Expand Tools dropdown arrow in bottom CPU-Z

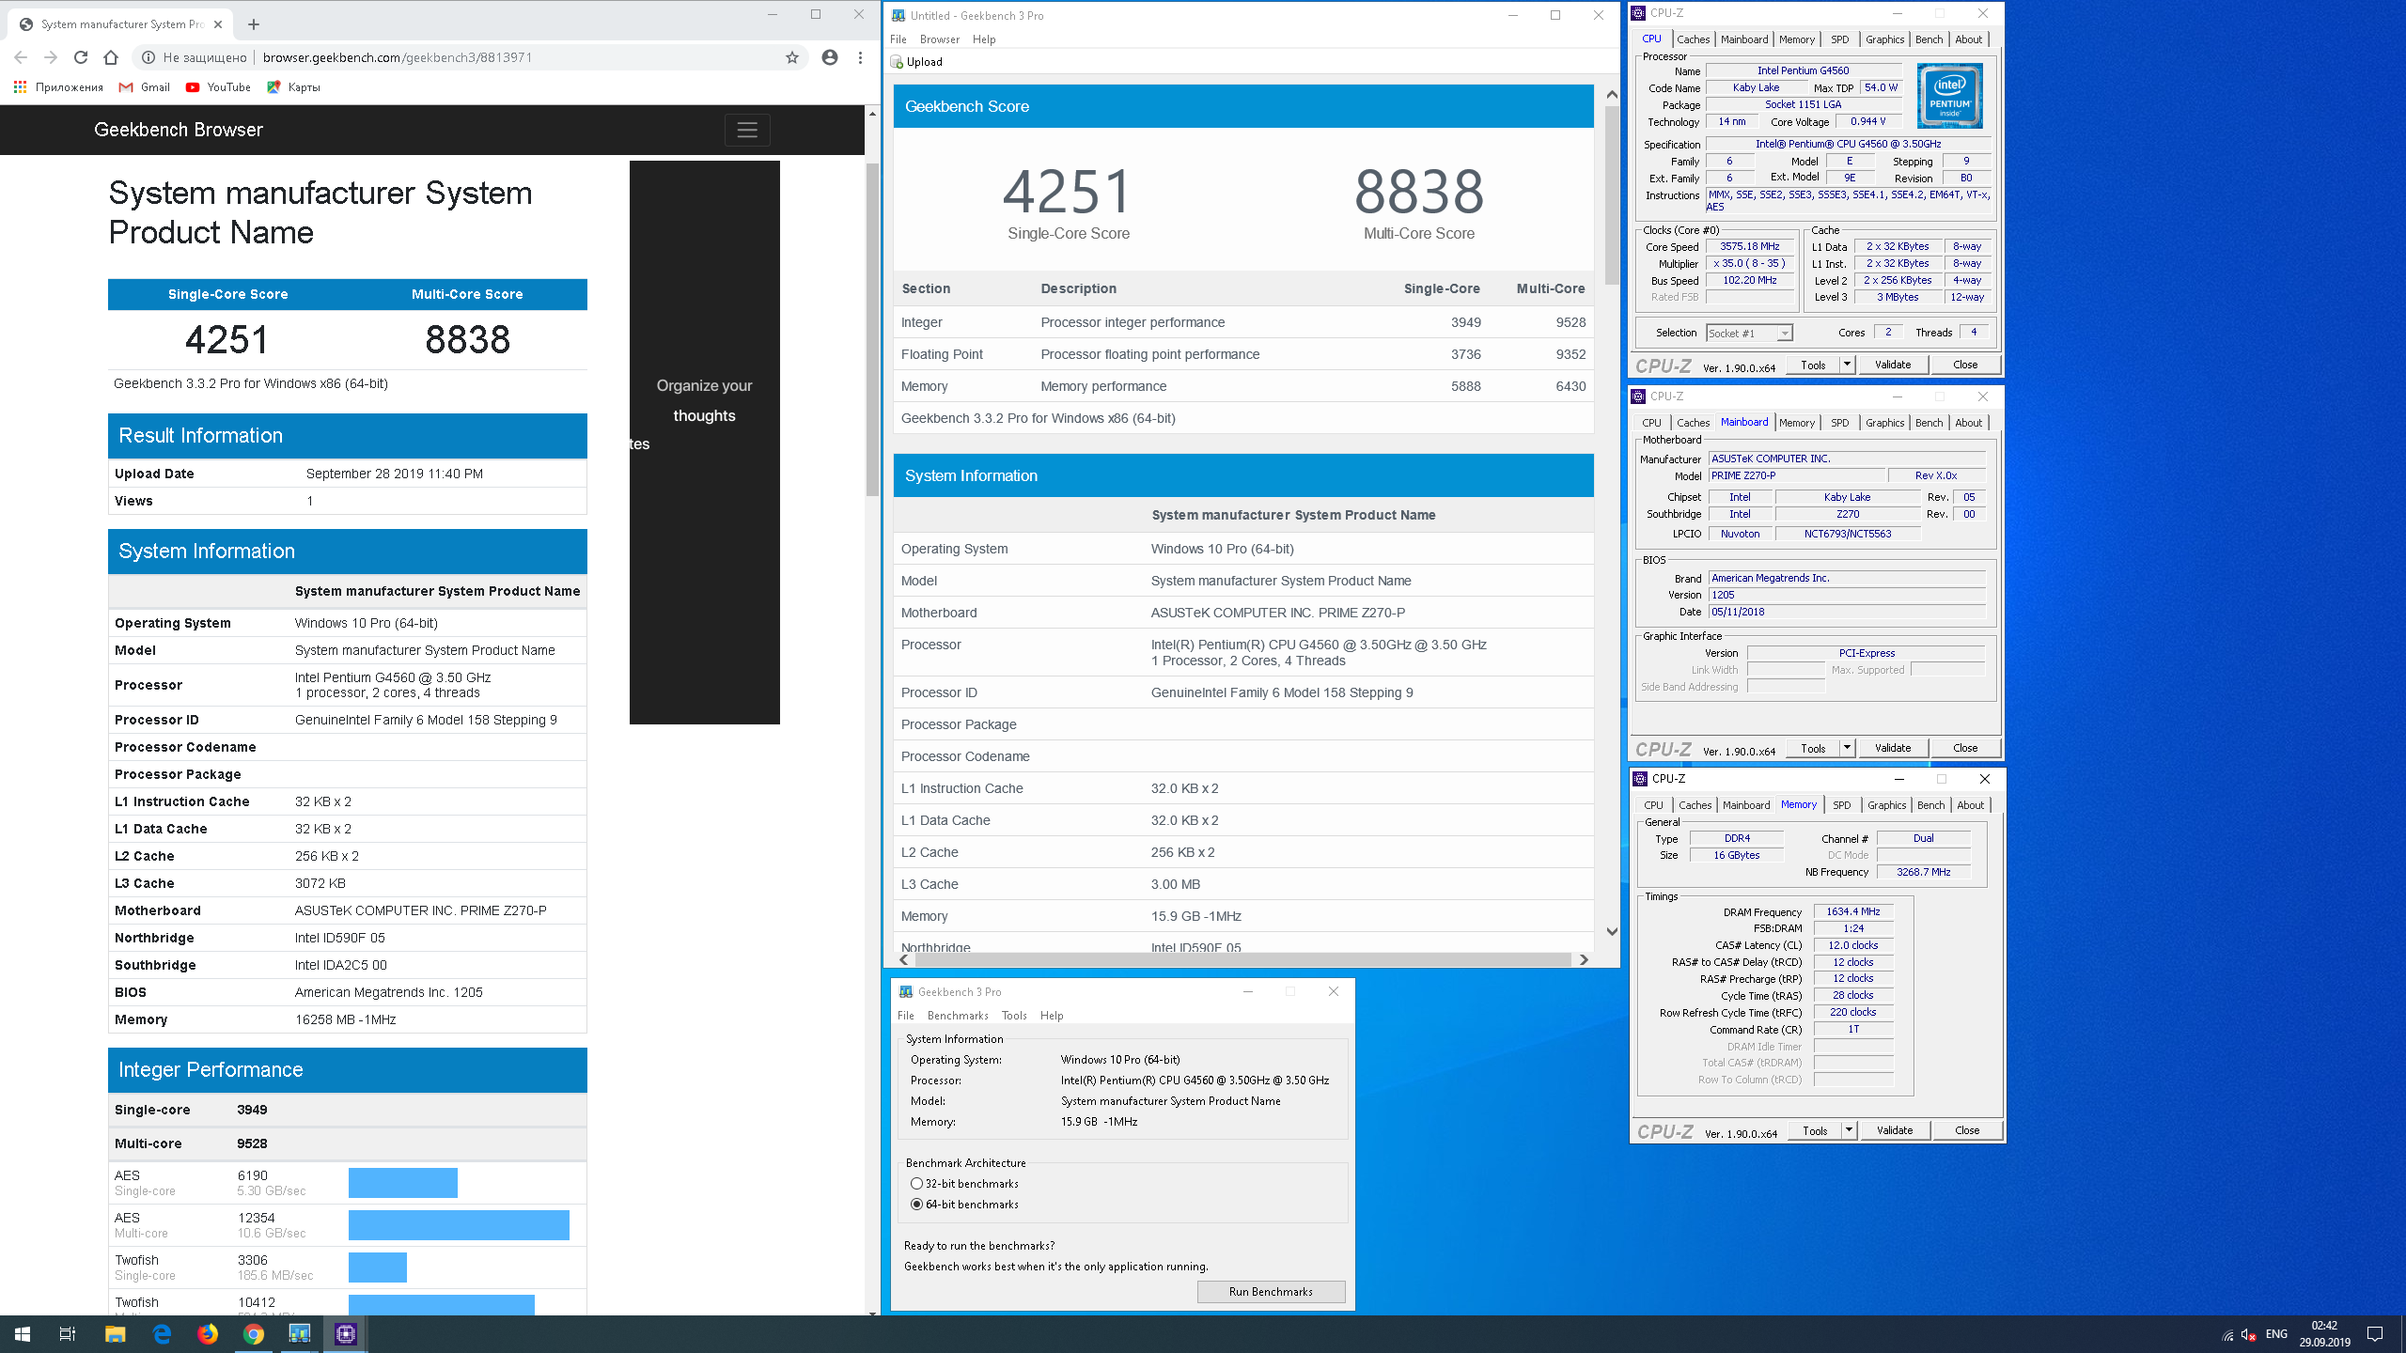1849,1130
